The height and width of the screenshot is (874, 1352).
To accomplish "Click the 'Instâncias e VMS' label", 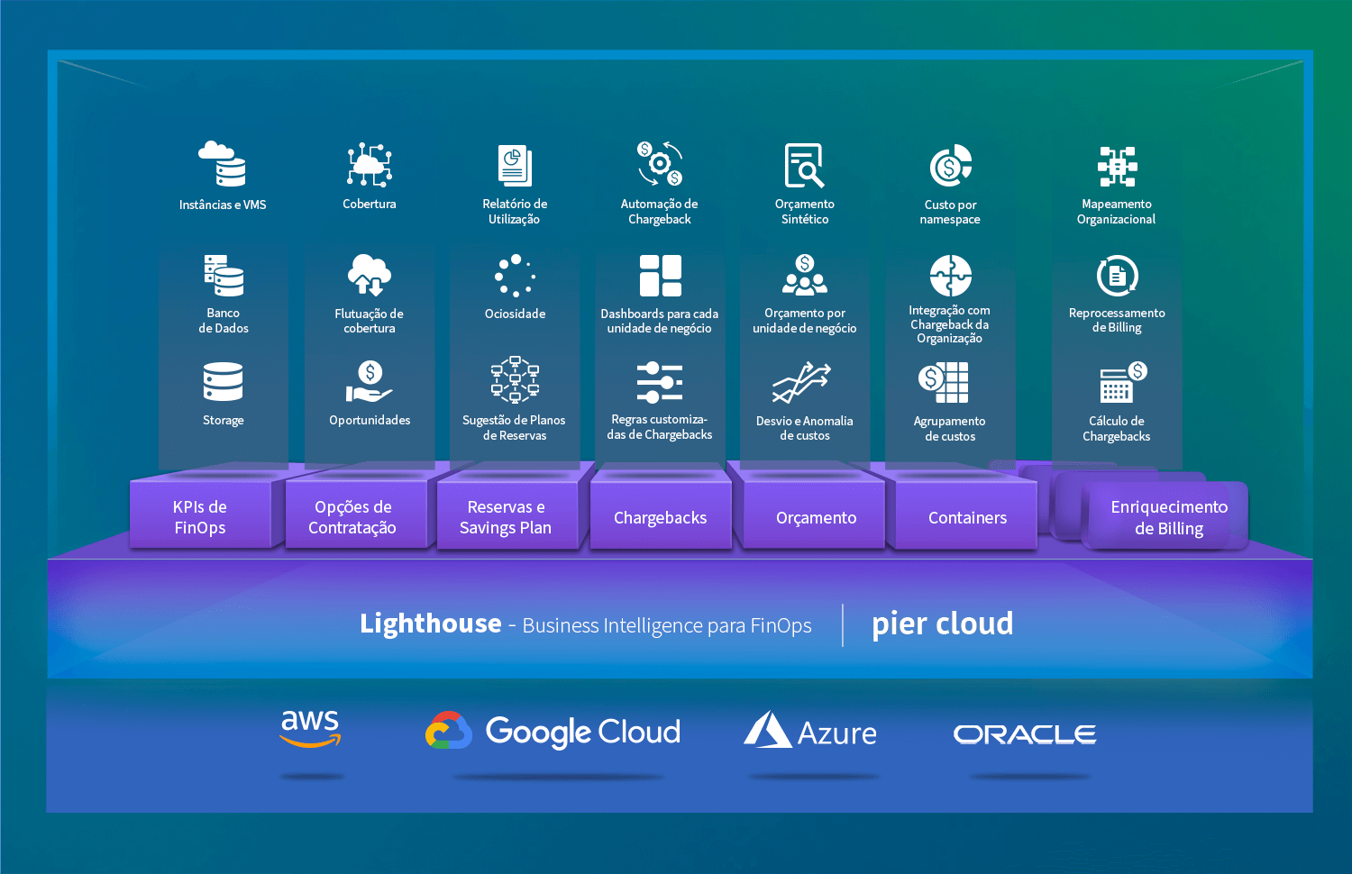I will tap(223, 205).
